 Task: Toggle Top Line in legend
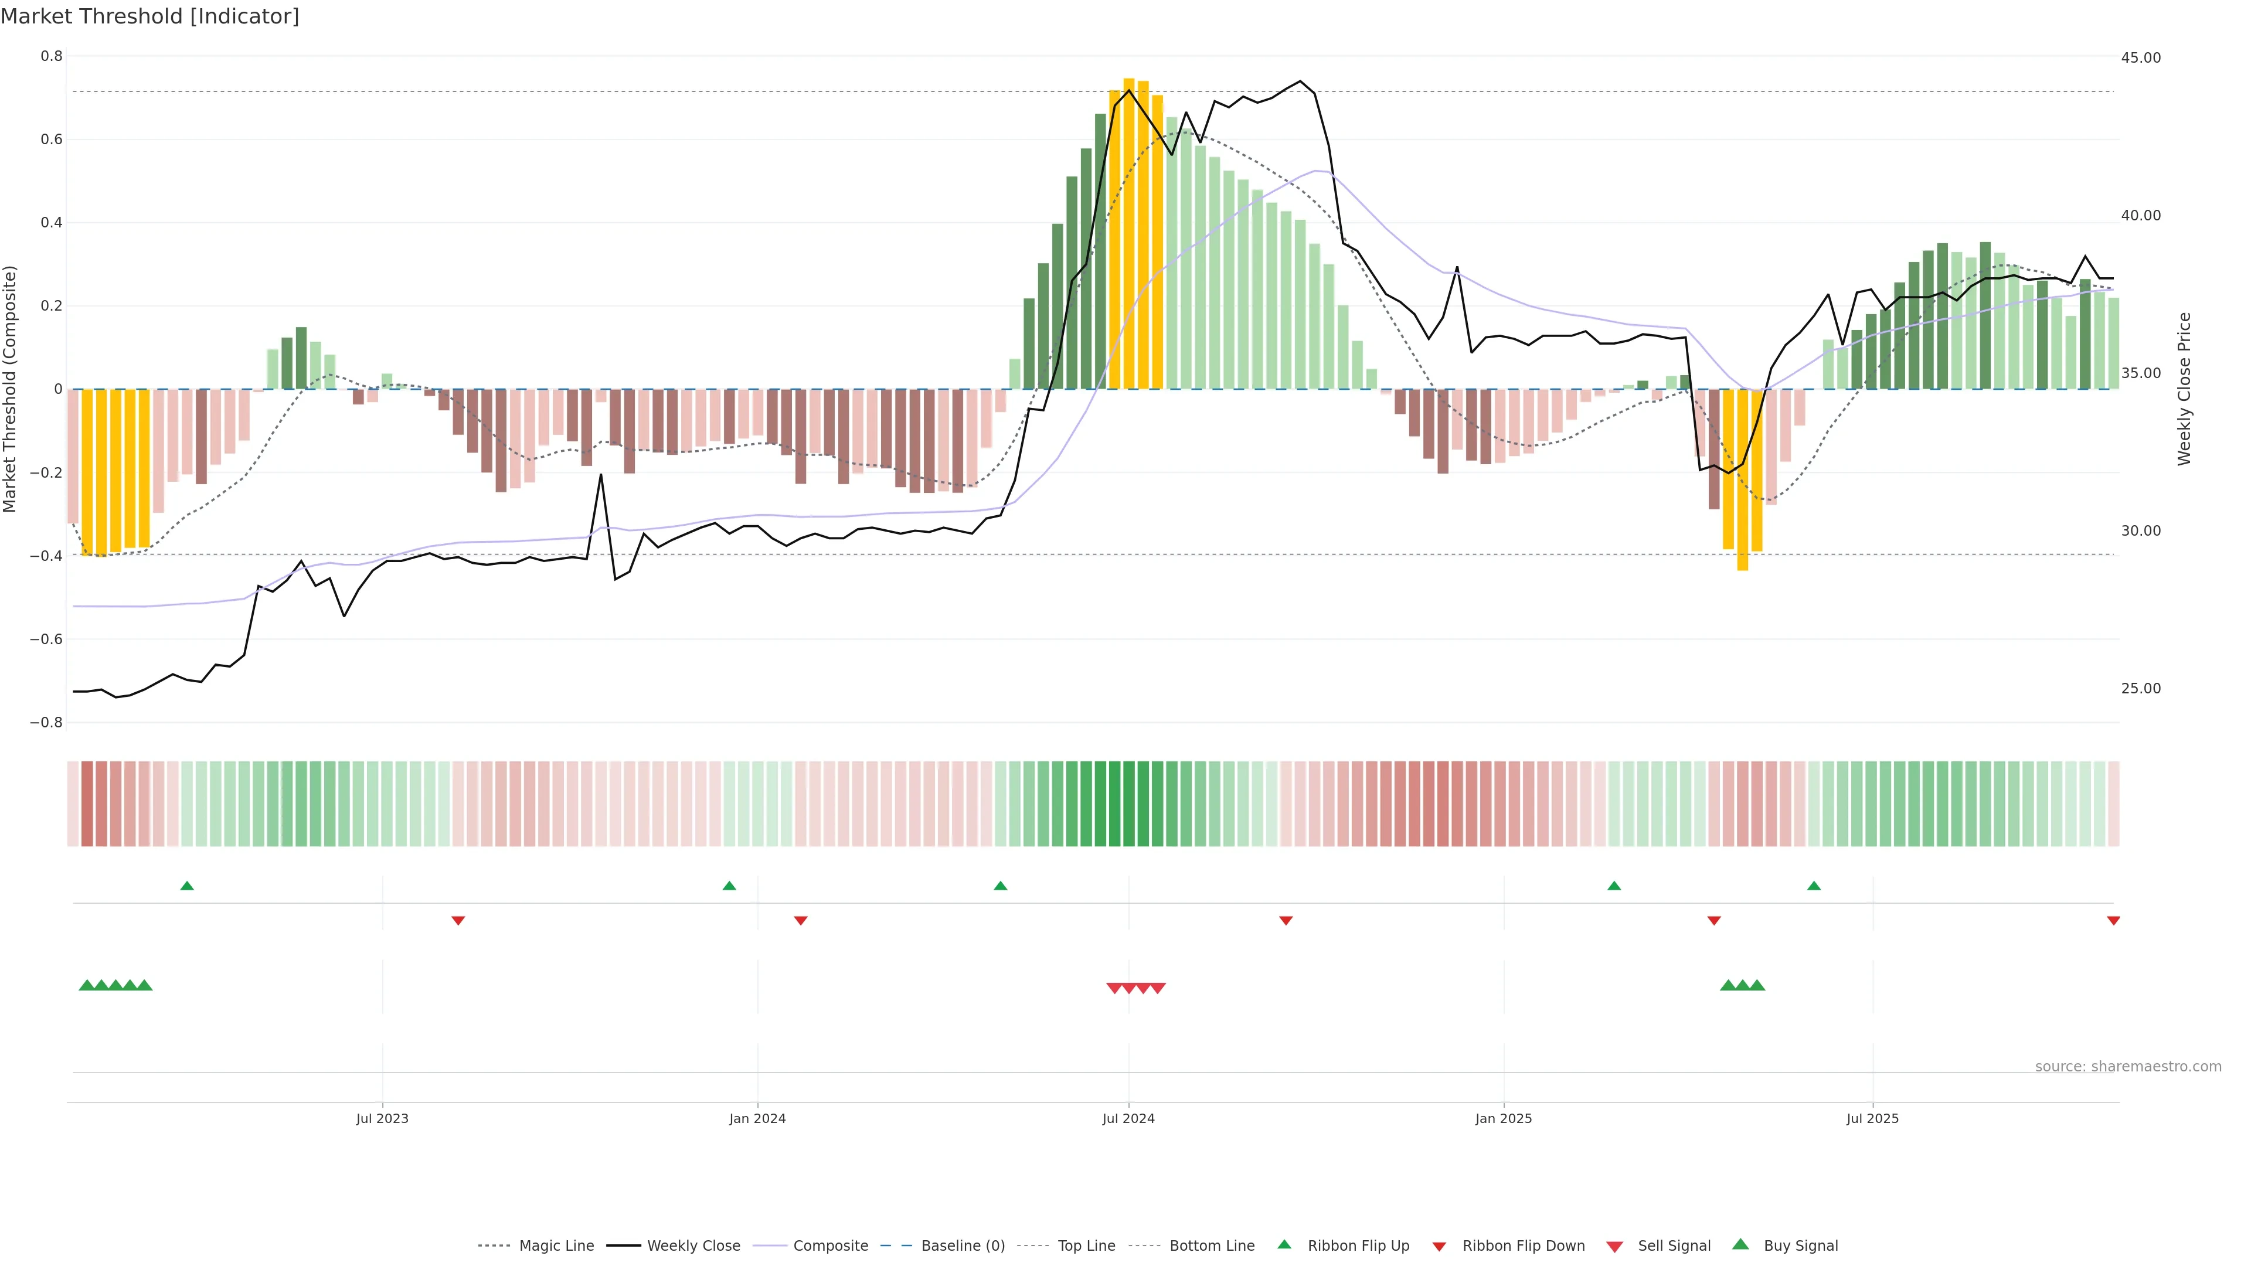click(x=1086, y=1246)
